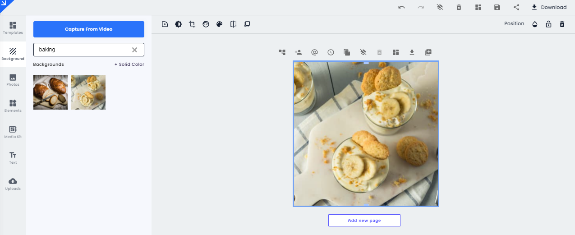Clear the search with the X icon
Screen dimensions: 575x235
point(134,50)
